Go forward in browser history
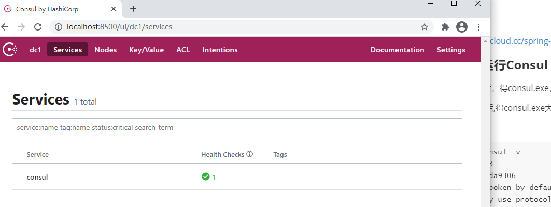551x207 pixels. [20, 27]
